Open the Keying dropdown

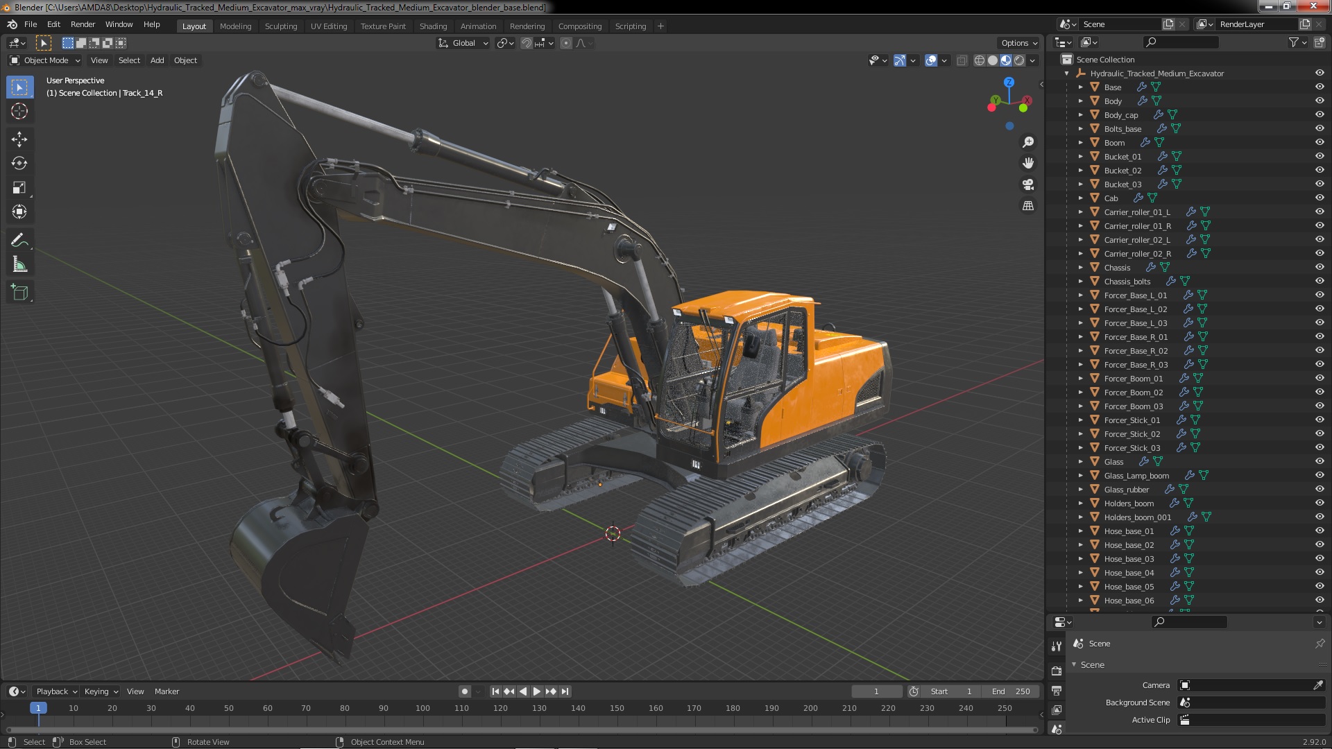pos(101,691)
